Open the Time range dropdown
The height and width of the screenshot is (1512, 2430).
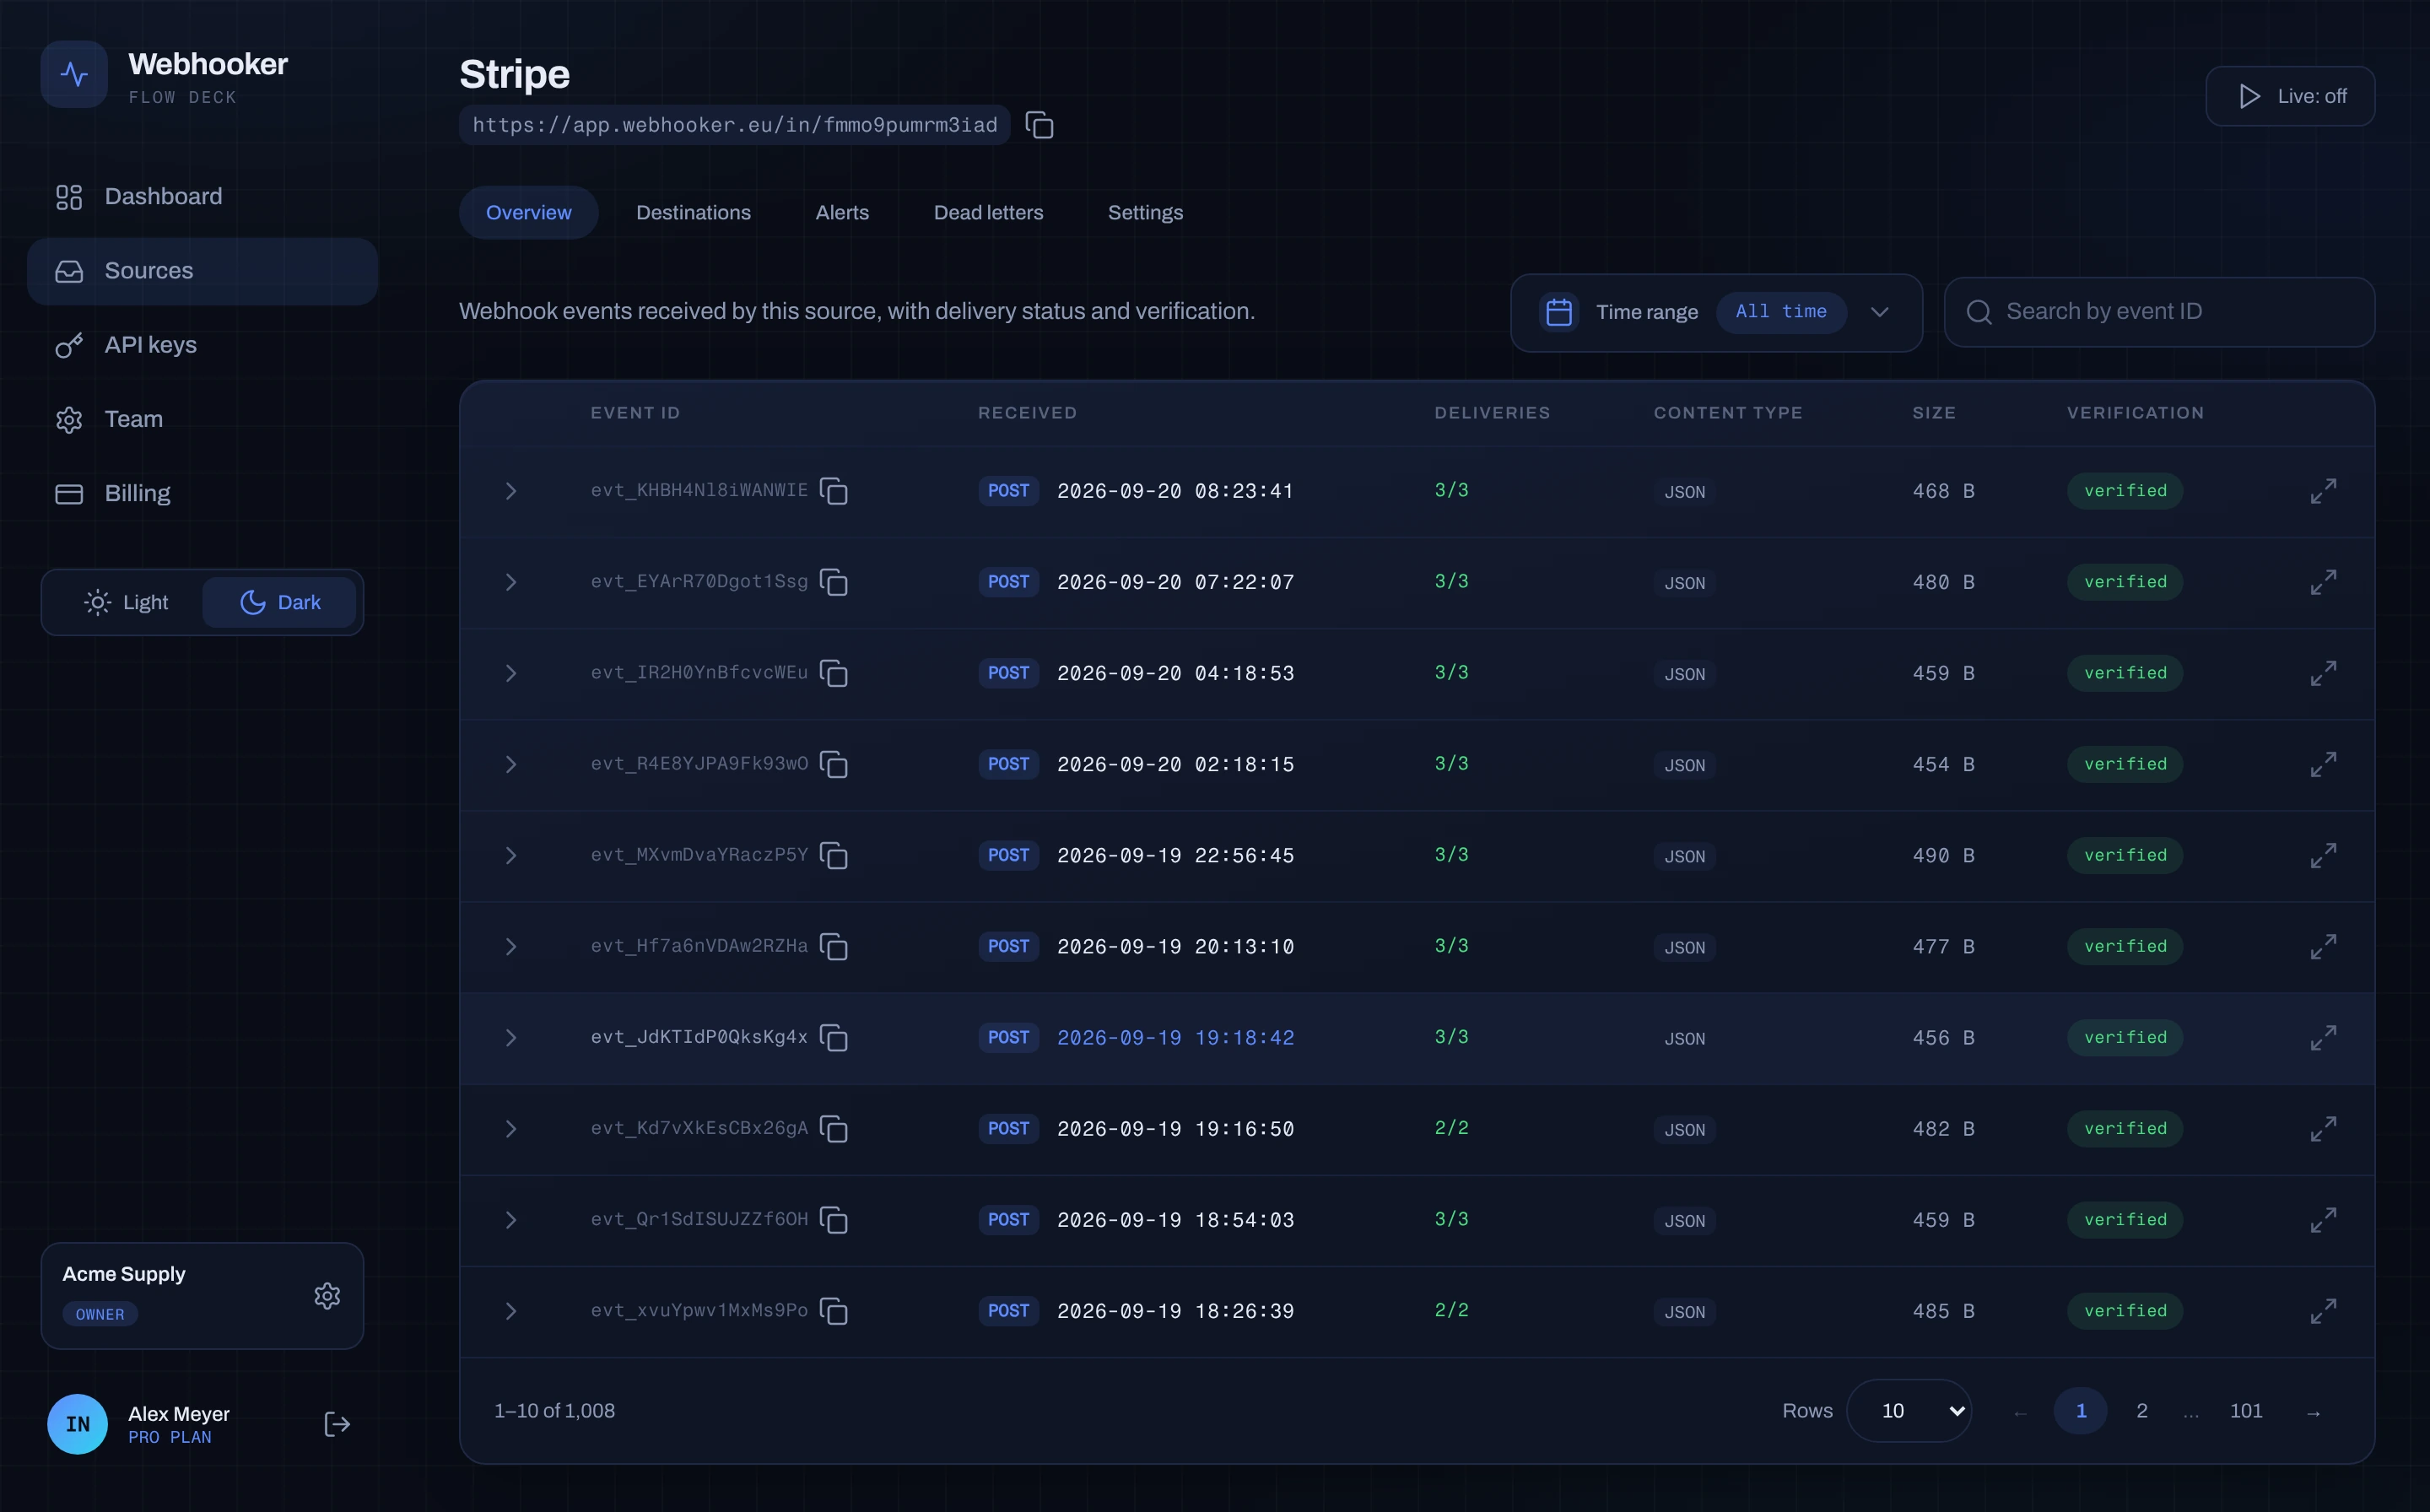(x=1716, y=312)
